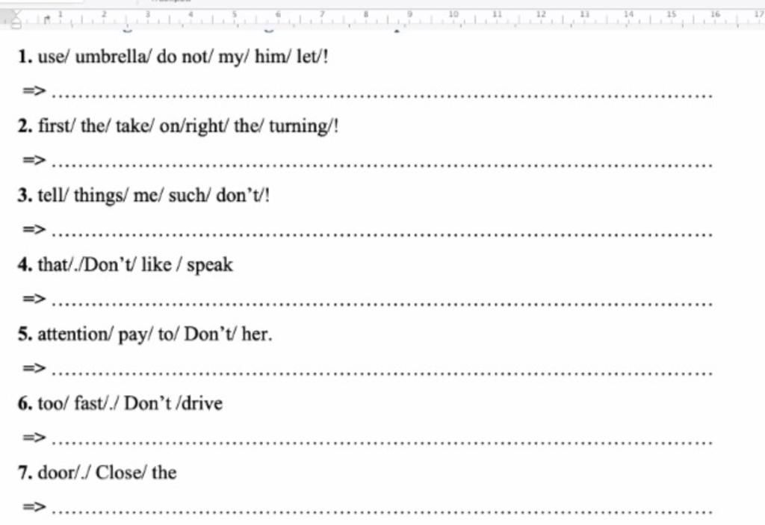Place cursor on question 4 answer line
Viewport: 765px width, 525px height.
click(384, 302)
